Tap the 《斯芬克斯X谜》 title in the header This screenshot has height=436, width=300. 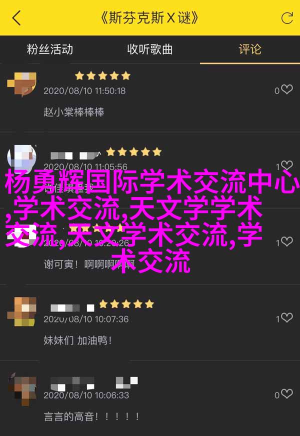tap(150, 18)
